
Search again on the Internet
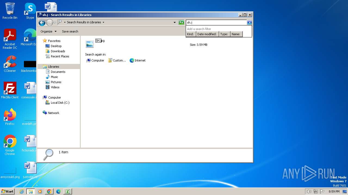point(138,60)
